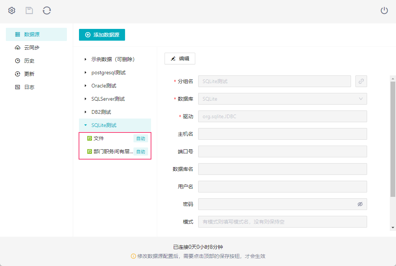
Task: Click the 自动 tag on 文件 row
Action: [141, 138]
